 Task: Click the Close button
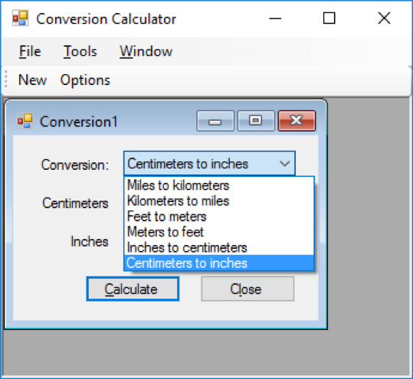pyautogui.click(x=247, y=289)
